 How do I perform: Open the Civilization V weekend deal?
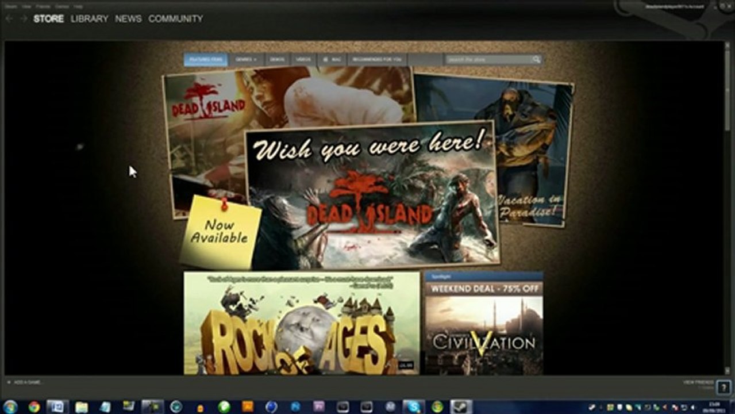[483, 335]
